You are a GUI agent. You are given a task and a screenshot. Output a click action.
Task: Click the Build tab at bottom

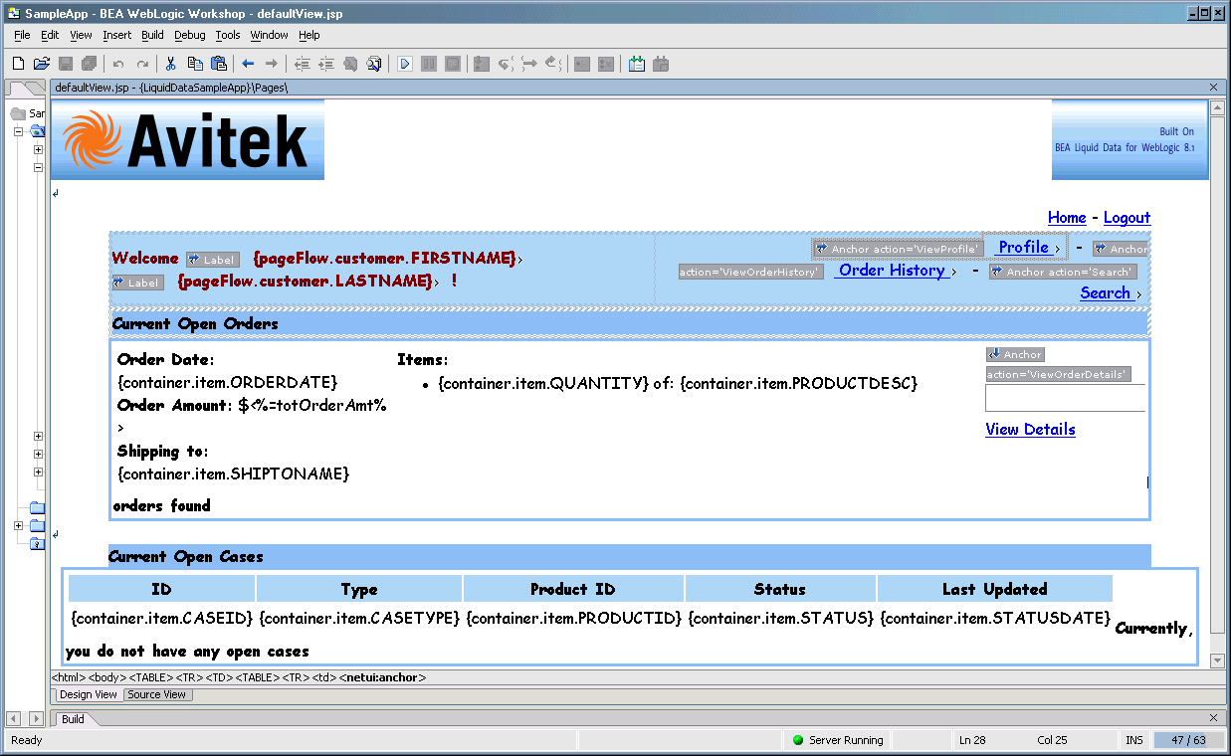[x=73, y=718]
